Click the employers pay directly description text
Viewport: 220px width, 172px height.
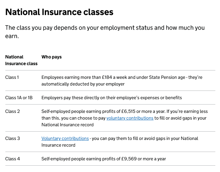tap(112, 98)
